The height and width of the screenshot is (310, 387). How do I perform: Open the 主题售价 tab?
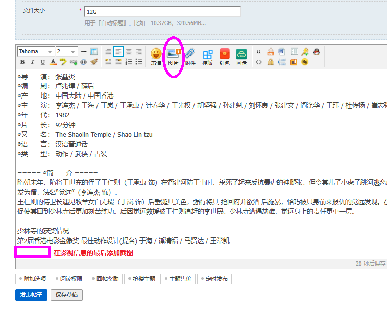tap(178, 279)
